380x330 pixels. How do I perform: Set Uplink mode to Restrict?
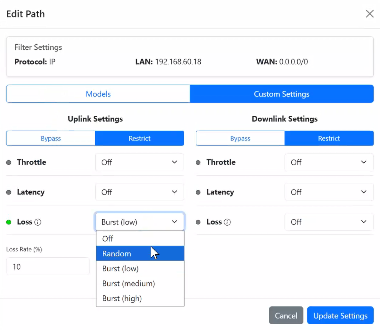(139, 138)
